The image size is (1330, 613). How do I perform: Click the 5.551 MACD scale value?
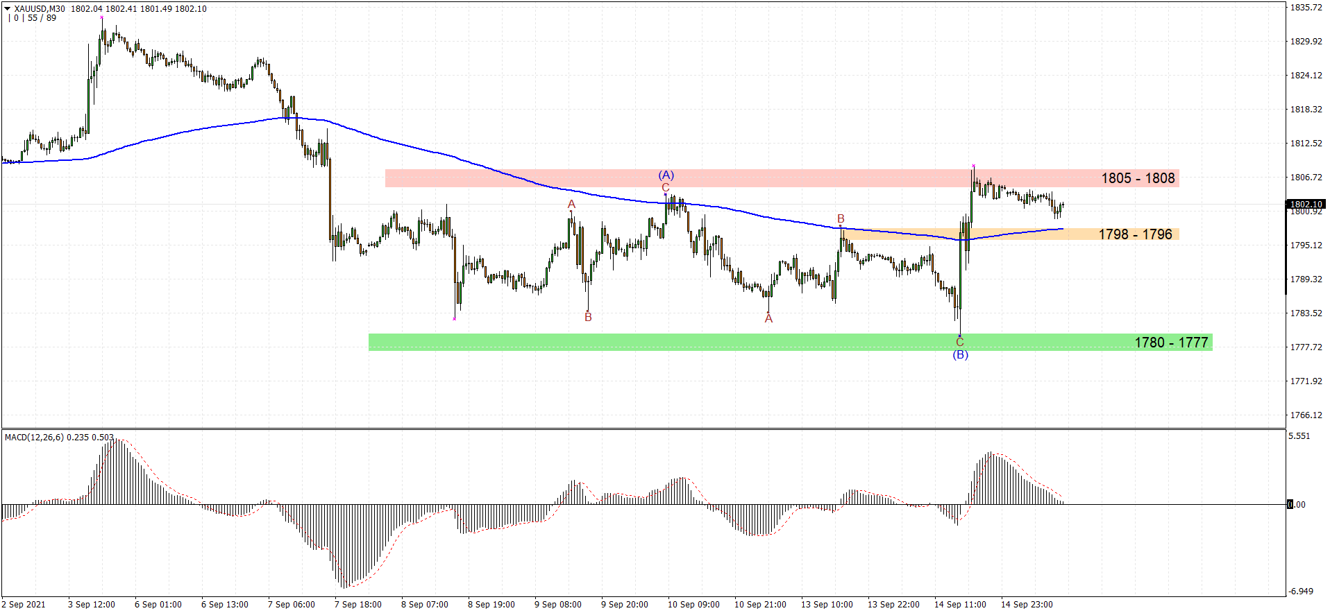(x=1299, y=436)
